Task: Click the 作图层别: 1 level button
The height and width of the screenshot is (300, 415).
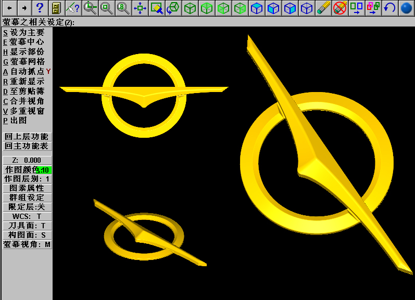Action: [x=27, y=179]
